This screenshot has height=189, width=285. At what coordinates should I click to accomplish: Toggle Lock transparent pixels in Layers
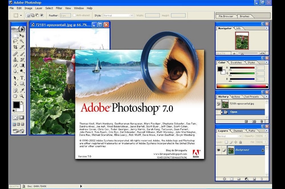[x=226, y=142]
